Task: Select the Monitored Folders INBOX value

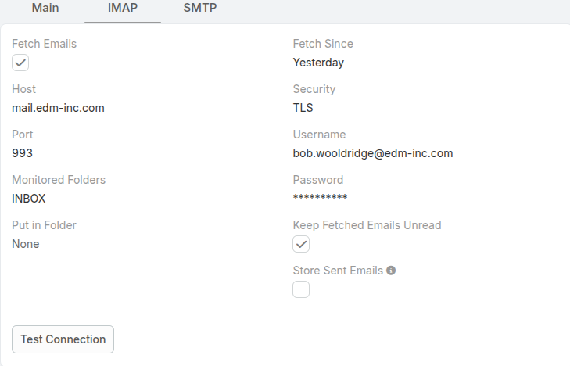Action: [x=29, y=199]
